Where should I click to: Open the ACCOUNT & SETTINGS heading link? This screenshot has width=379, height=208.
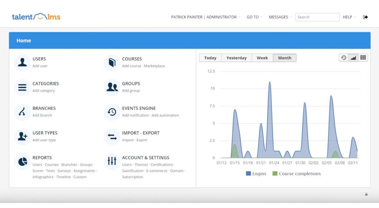tap(145, 157)
